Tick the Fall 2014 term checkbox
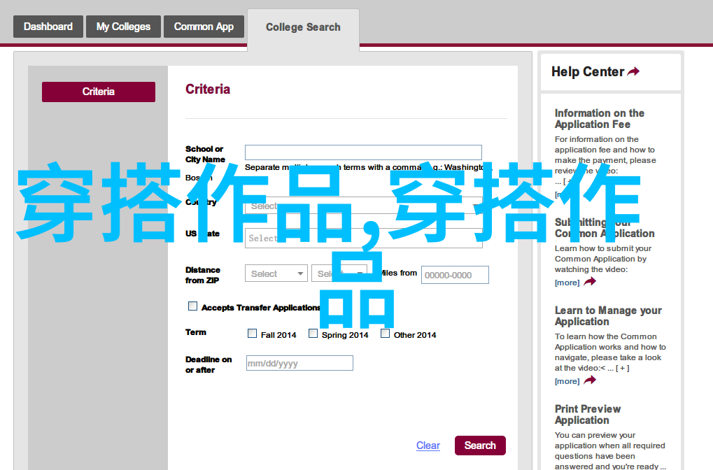 pyautogui.click(x=253, y=334)
